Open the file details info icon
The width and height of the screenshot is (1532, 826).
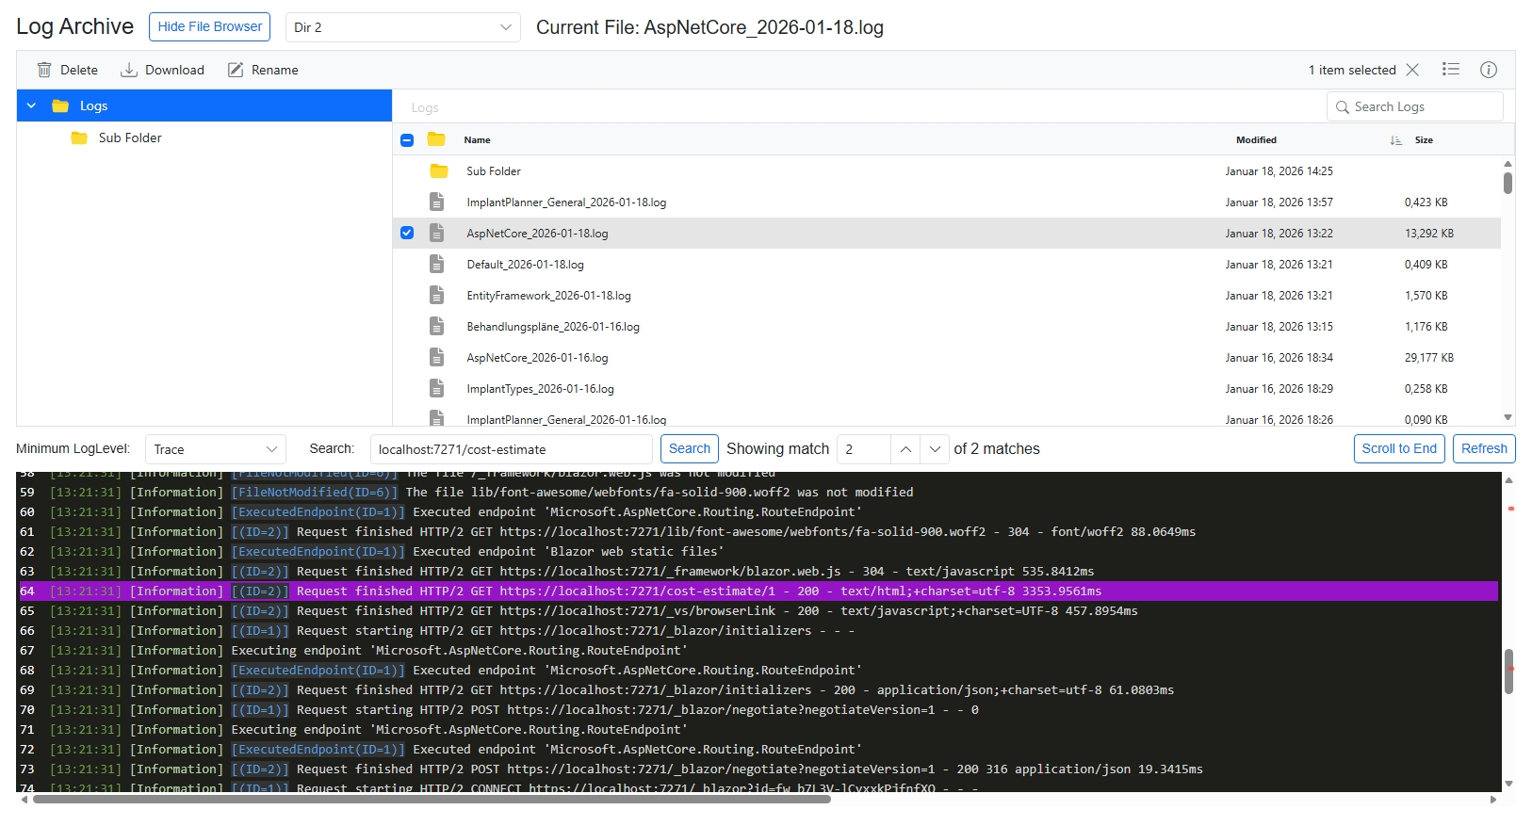pos(1489,69)
